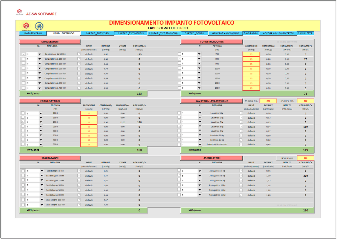Expand quantity dropdown for 700 W microwave
Image resolution: width=337 pixels, height=239 pixels.
click(199, 54)
